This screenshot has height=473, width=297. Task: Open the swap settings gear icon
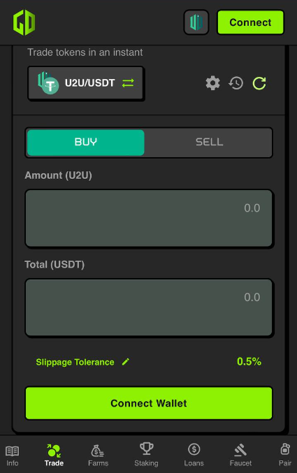click(212, 83)
